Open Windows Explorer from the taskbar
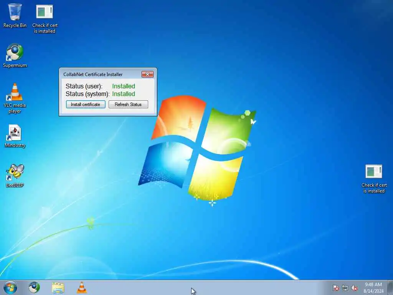Image resolution: width=393 pixels, height=295 pixels. coord(58,288)
